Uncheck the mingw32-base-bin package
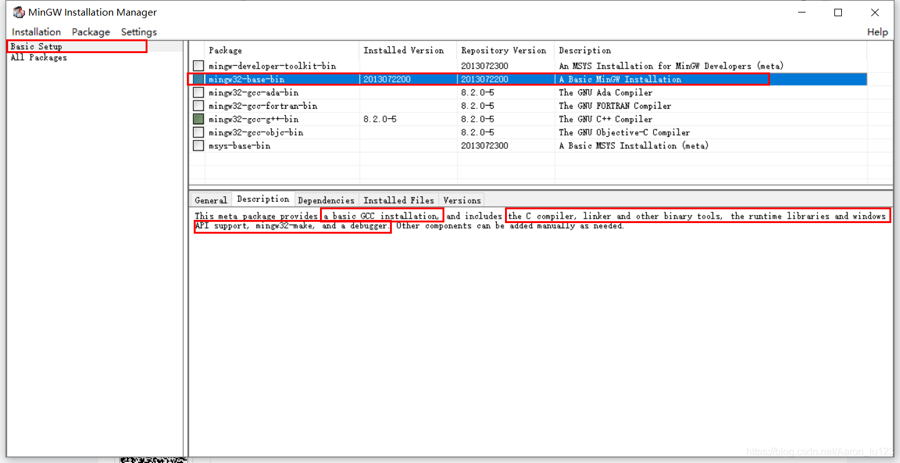Screen dimensions: 900x463 (x=198, y=79)
